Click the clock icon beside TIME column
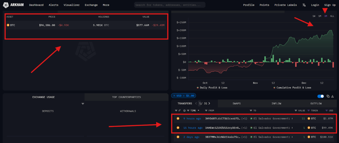 (x=184, y=110)
